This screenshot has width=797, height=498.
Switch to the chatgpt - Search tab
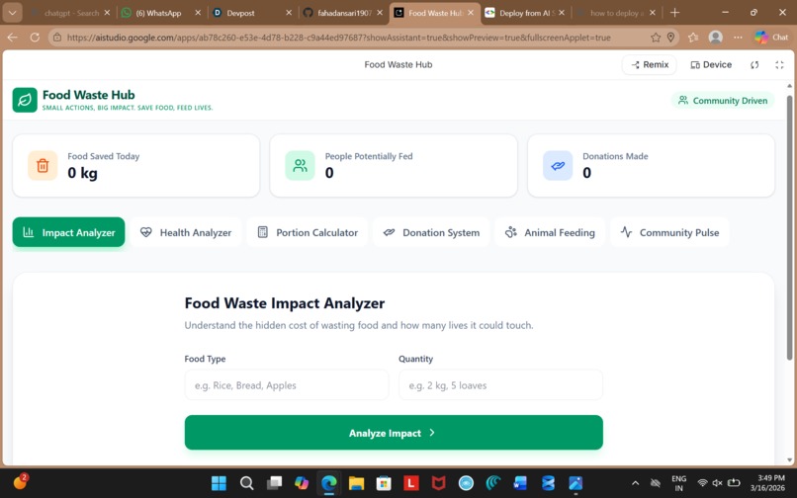click(70, 13)
